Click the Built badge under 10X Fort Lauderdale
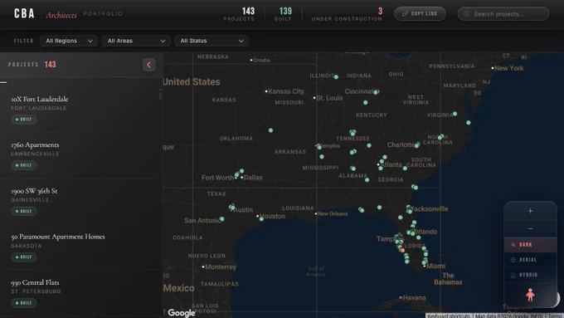Viewport: 564px width, 318px height. pos(24,120)
